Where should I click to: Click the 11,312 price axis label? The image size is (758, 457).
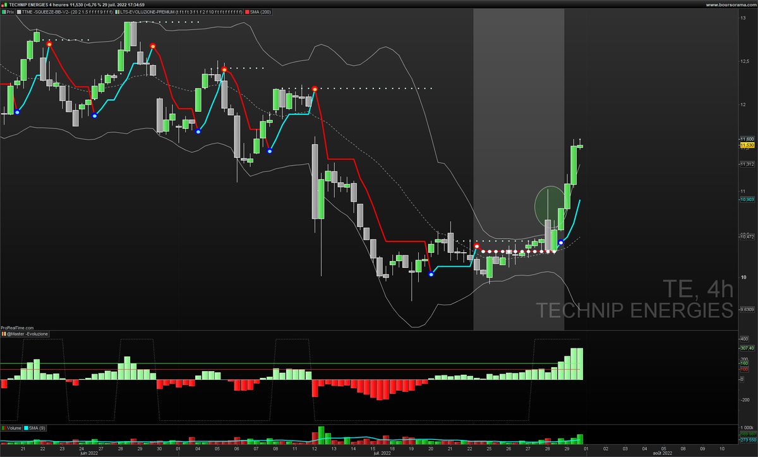pos(747,164)
